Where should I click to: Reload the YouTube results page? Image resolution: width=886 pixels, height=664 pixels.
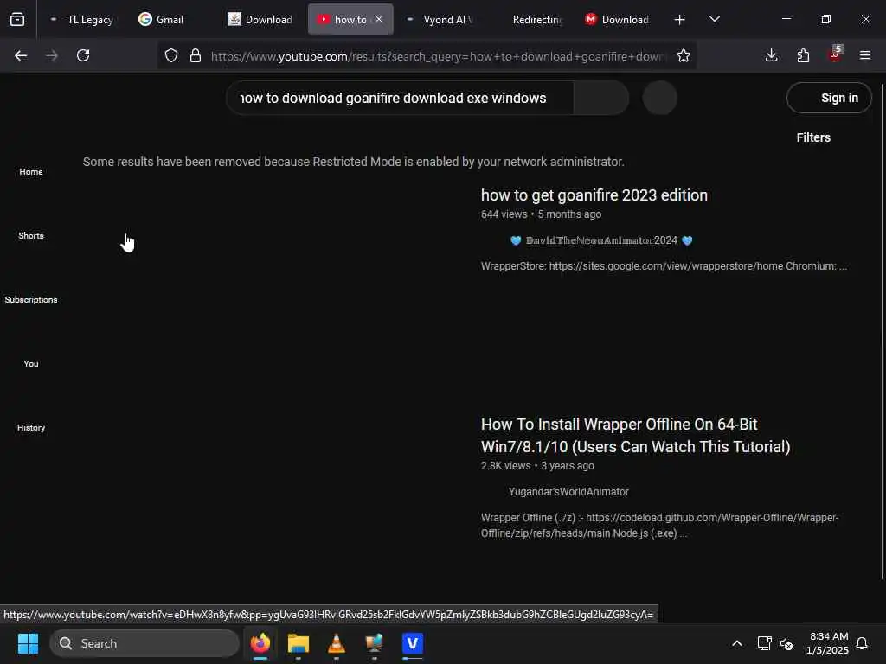click(83, 55)
